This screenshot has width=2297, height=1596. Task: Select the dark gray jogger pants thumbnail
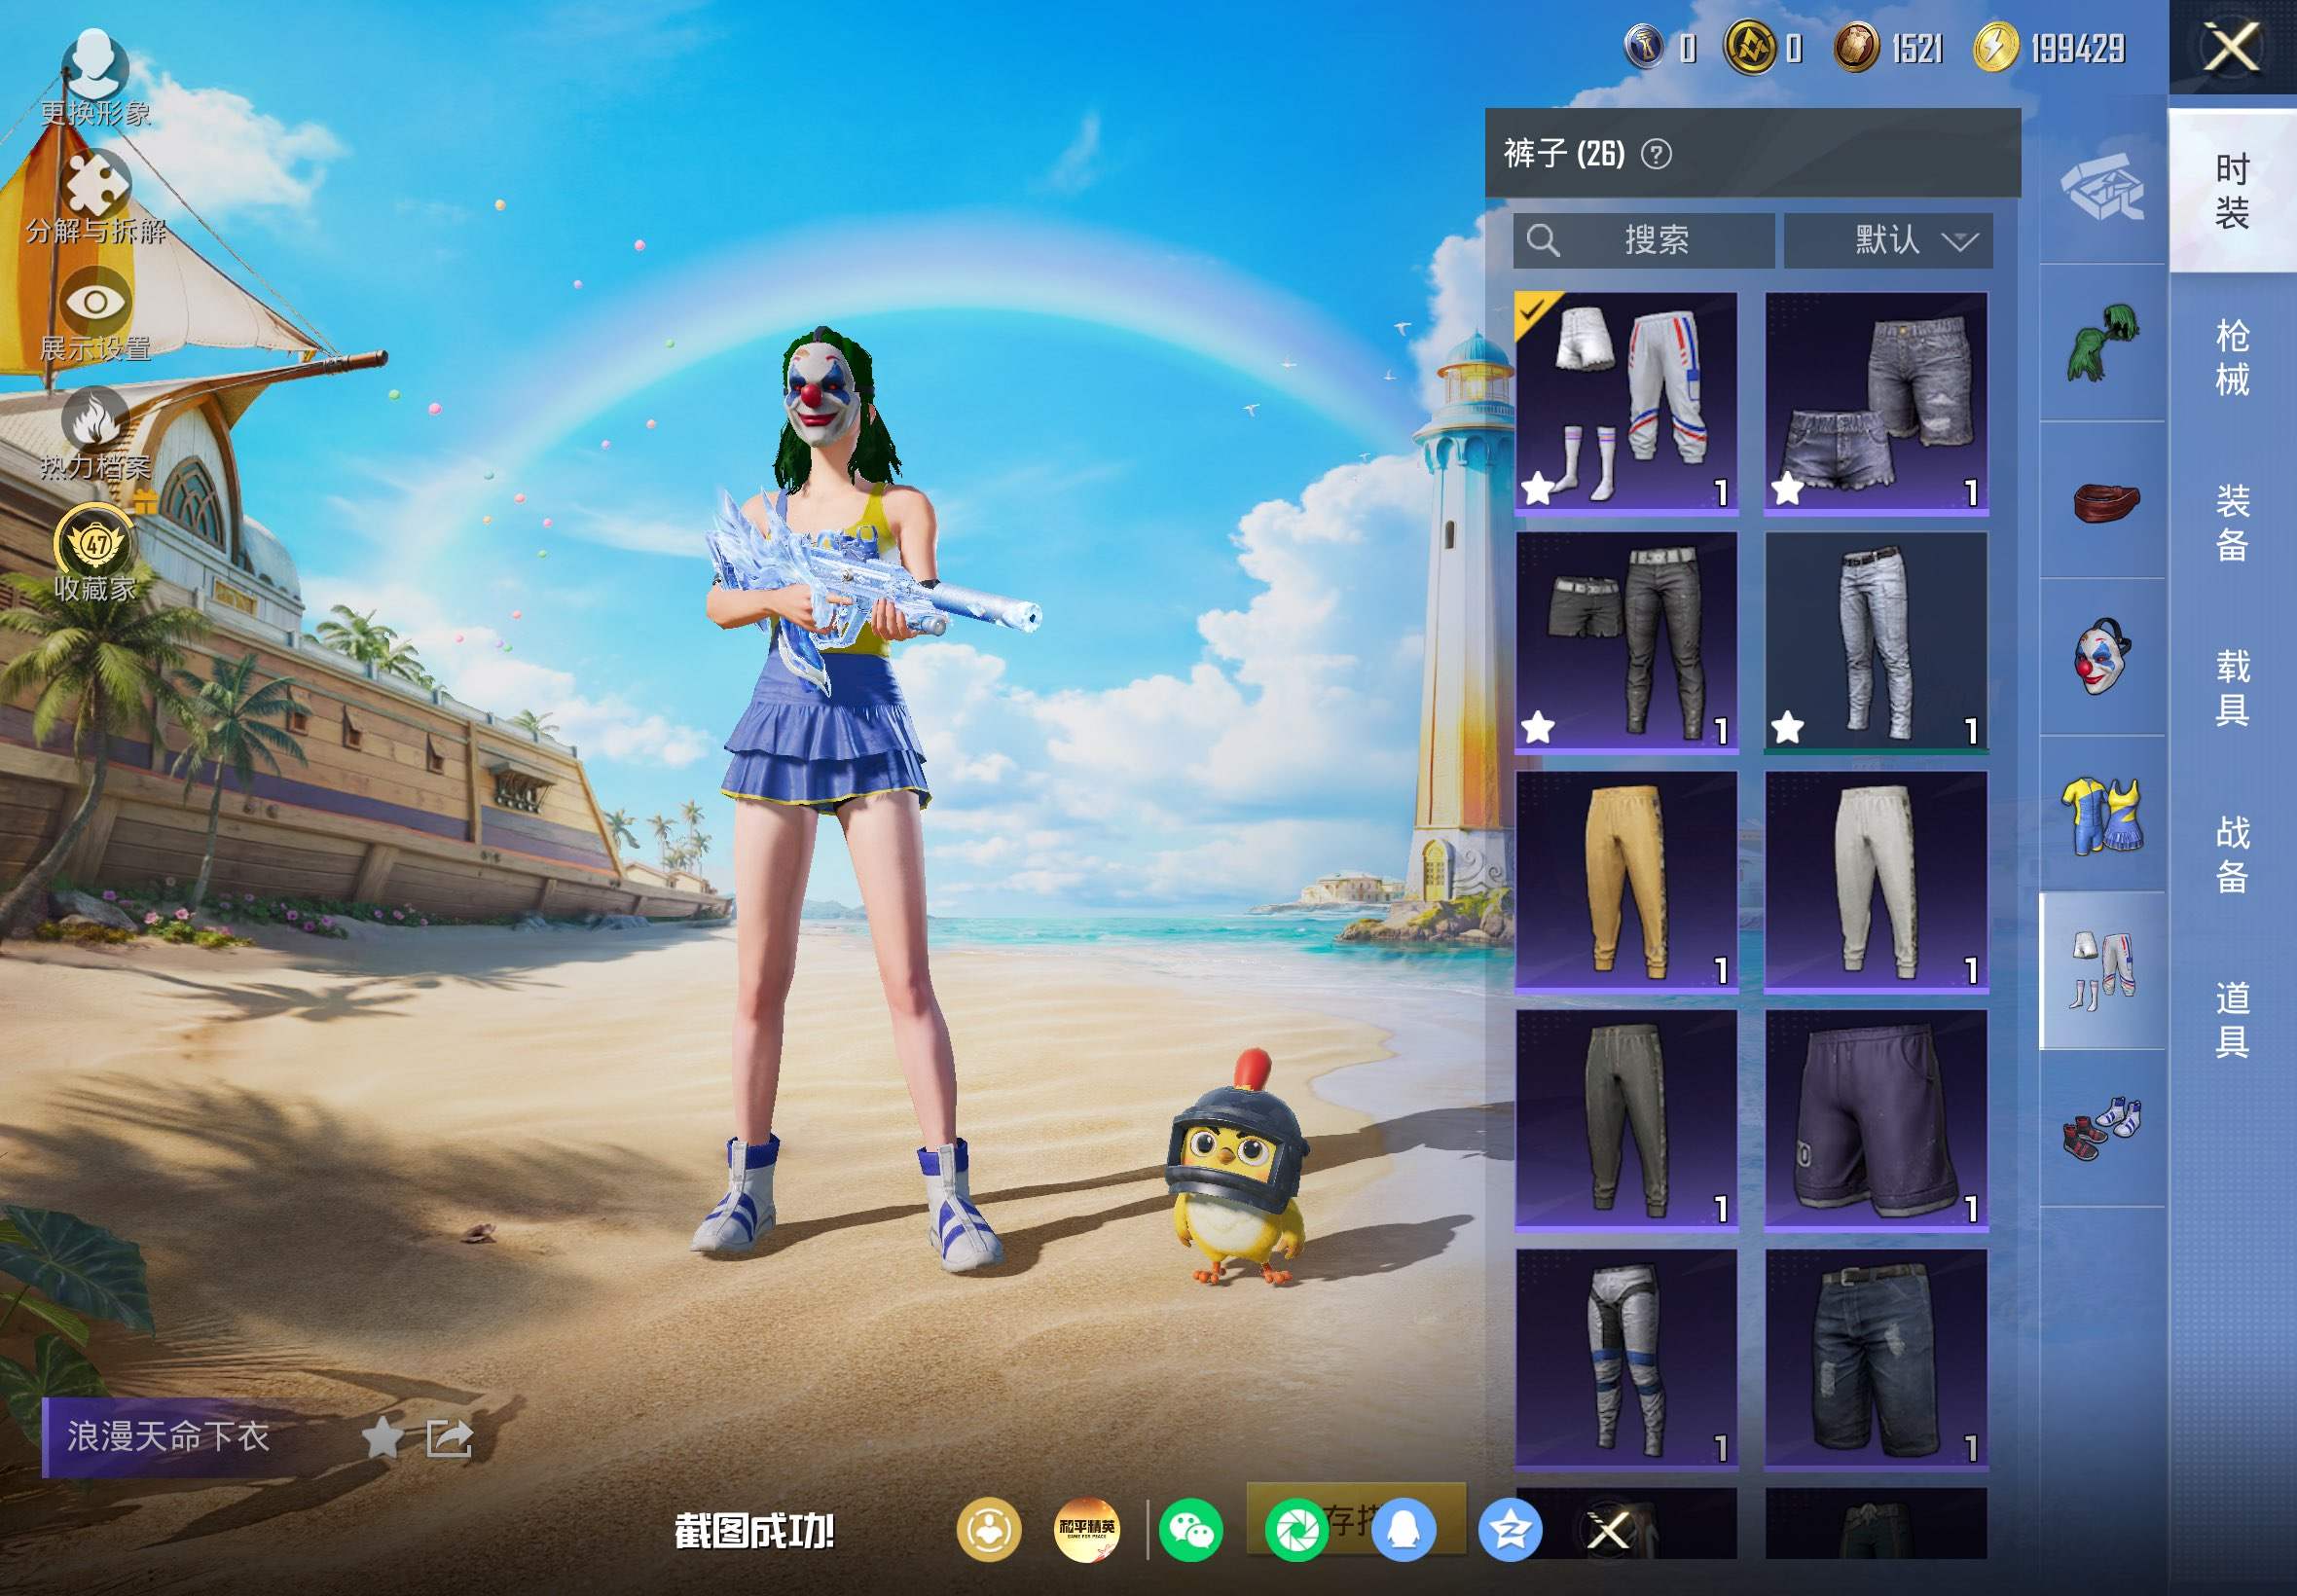tap(1626, 1120)
